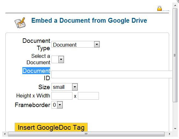179x139 pixels.
Task: Click the horizontal scrollbar left arrow
Action: (x=5, y=134)
